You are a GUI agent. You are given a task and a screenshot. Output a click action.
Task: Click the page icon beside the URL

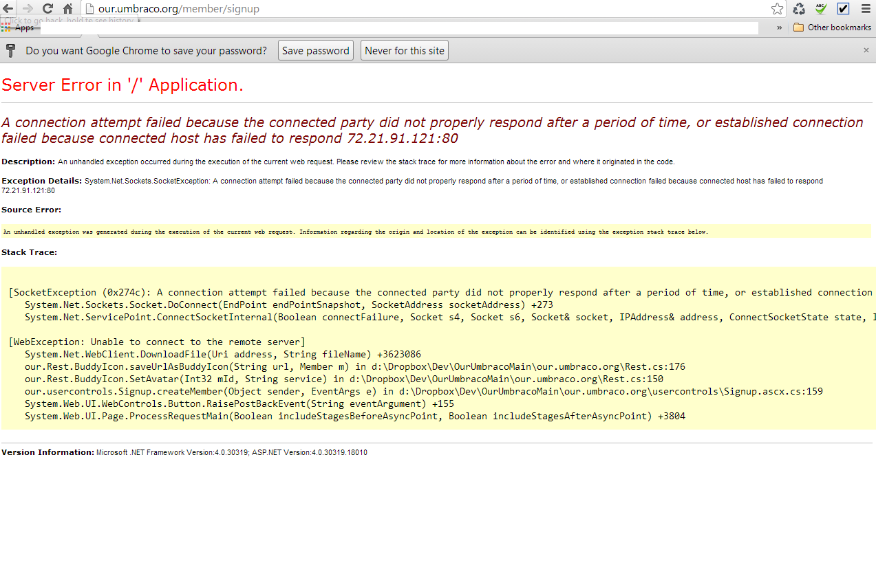(x=89, y=9)
